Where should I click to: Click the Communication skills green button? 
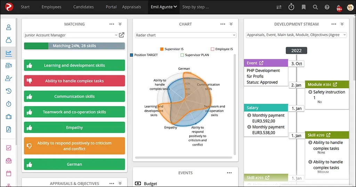[74, 97]
